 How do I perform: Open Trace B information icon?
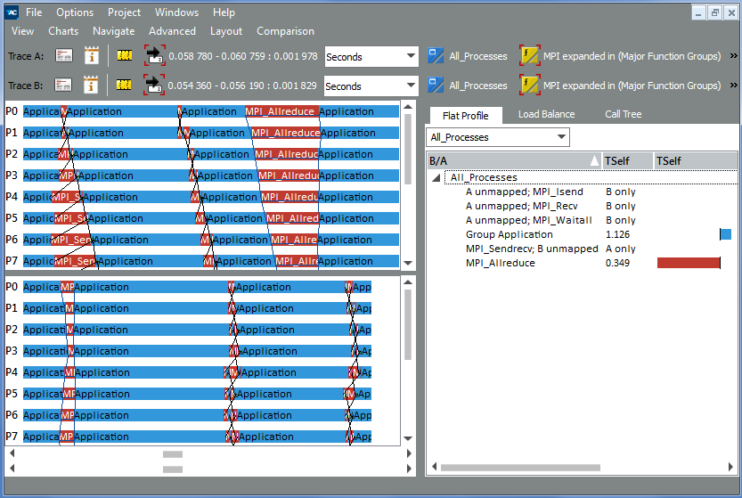pos(91,86)
